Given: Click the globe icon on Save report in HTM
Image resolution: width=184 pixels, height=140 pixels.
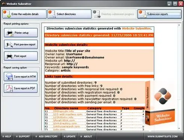Looking at the screenshot, I should point(9,77).
